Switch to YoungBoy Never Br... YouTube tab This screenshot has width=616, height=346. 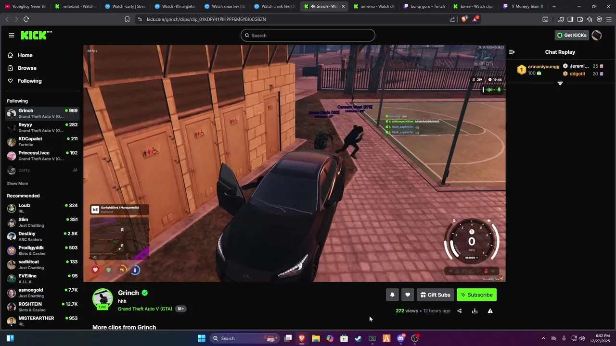tap(25, 6)
